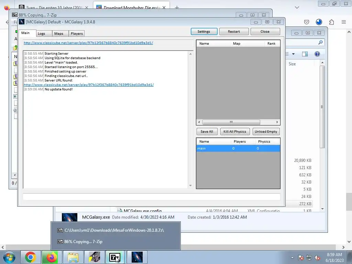Switch to the Players tab
Viewport: 352px width, 264px height.
[x=77, y=33]
